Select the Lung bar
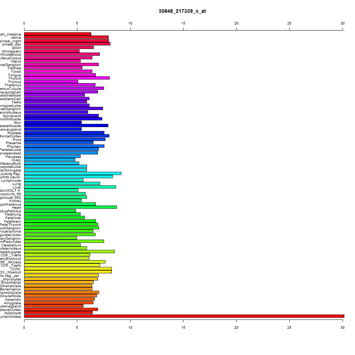355x355 pixels. coord(62,184)
